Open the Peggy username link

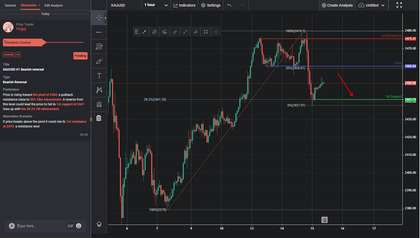(21, 29)
